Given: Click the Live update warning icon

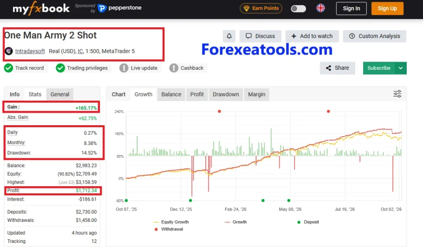Looking at the screenshot, I should coord(124,68).
